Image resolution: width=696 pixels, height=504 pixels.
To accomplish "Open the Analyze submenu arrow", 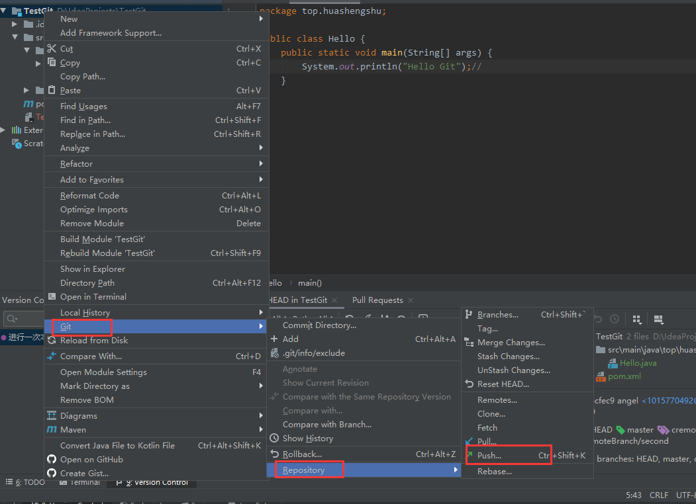I will coord(261,147).
